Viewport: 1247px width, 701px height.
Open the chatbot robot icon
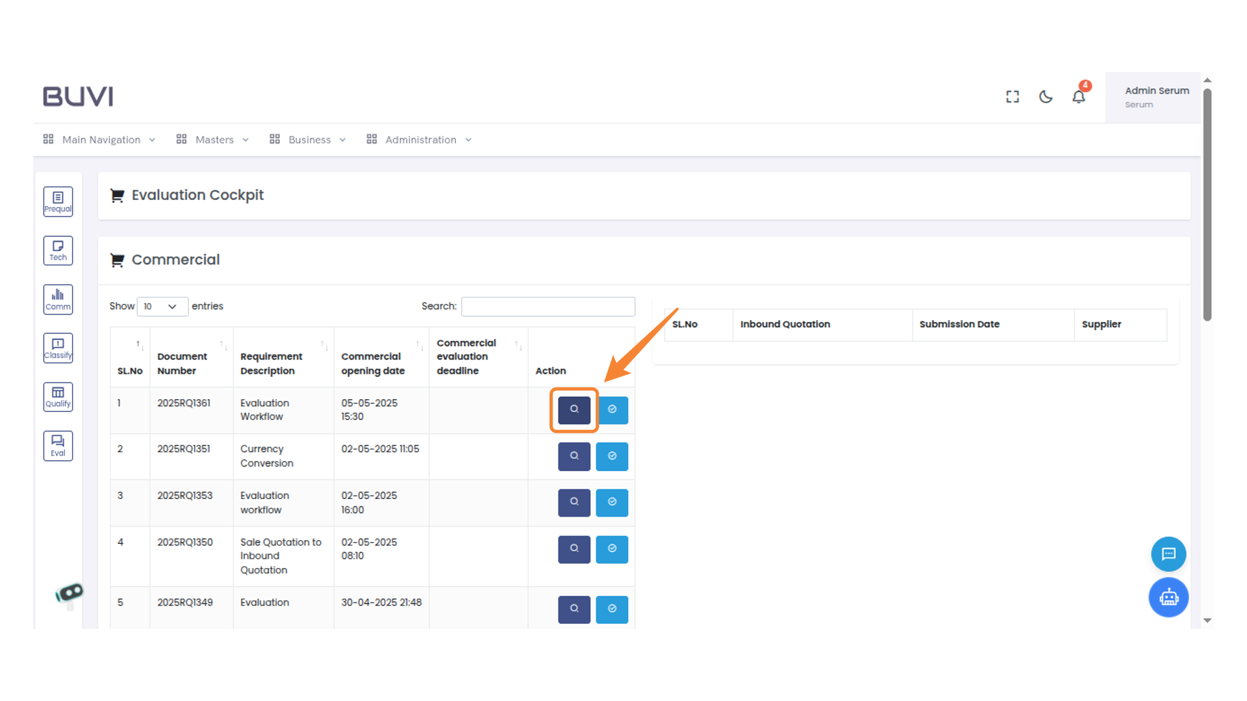[1168, 597]
